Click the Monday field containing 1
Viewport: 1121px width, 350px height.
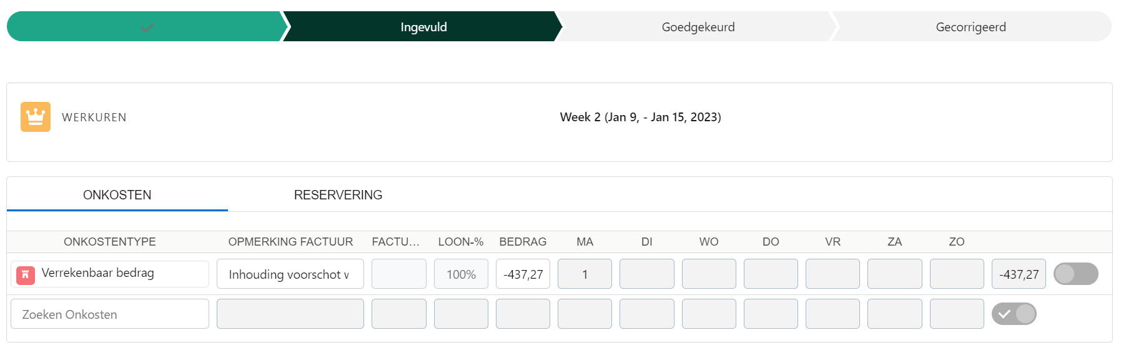(585, 274)
